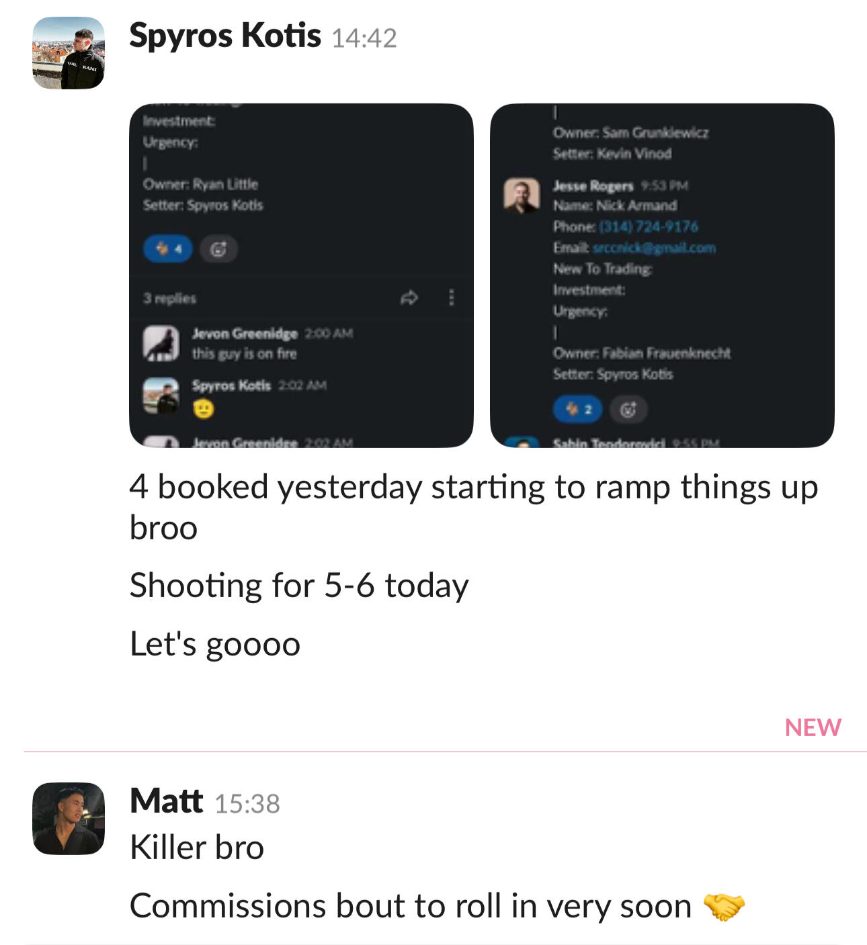Click the Spyros Kotis sender name heading
The height and width of the screenshot is (945, 867).
coord(225,36)
